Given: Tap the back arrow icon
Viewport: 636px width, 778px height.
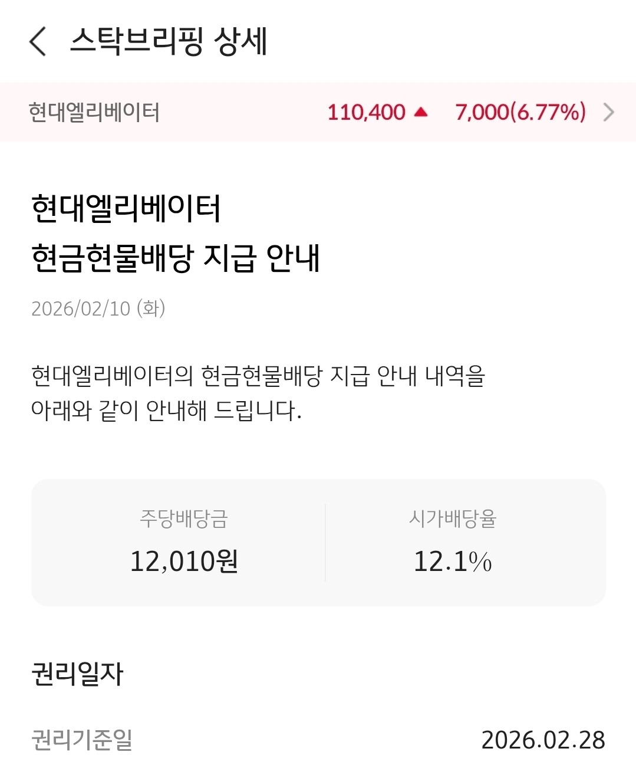Looking at the screenshot, I should 38,42.
